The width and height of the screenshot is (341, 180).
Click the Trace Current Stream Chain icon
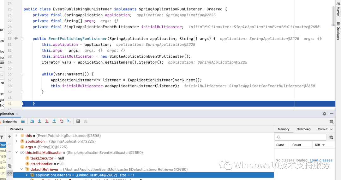86,121
